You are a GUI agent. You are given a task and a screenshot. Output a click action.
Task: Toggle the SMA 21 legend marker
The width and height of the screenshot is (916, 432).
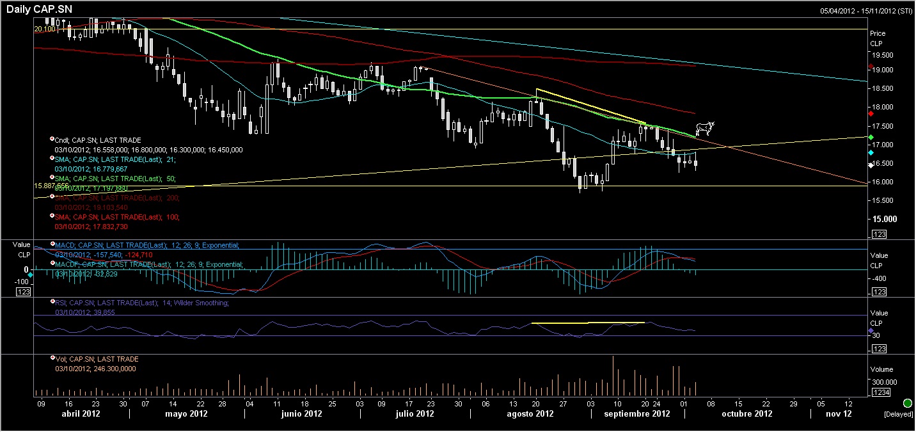[52, 158]
